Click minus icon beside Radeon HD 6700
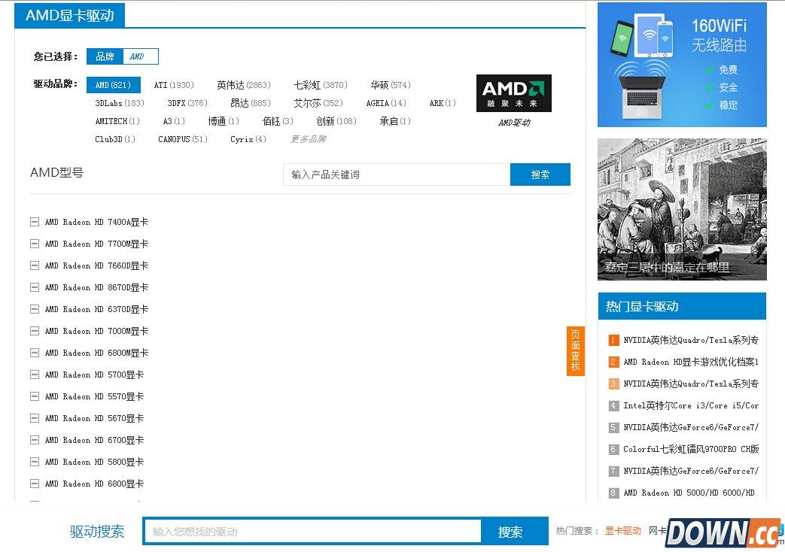Viewport: 785px width, 552px height. [34, 440]
